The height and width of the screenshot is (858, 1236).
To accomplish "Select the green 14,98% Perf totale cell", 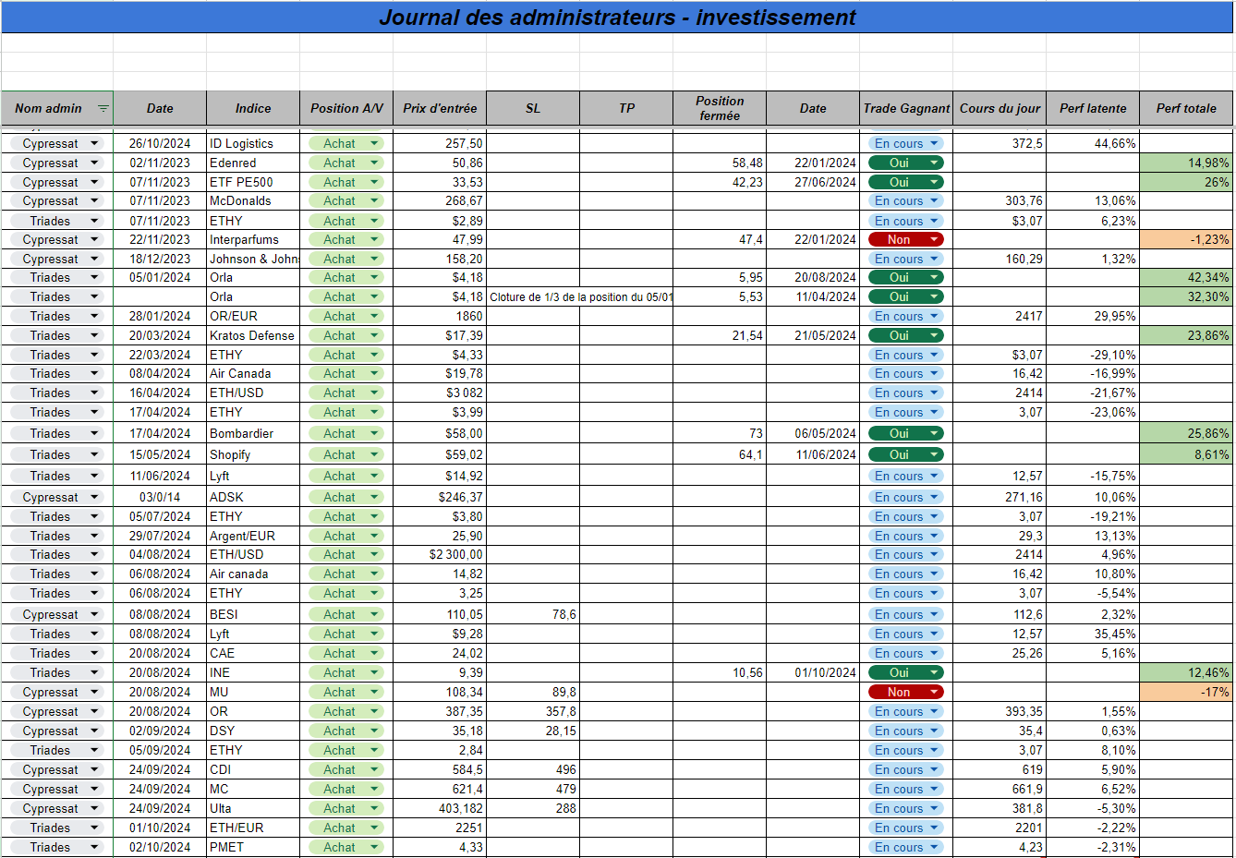I will [1186, 163].
